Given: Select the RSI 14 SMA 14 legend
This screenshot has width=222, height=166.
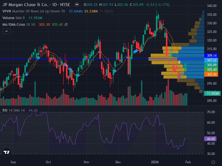Looking at the screenshot, I should pyautogui.click(x=14, y=110).
